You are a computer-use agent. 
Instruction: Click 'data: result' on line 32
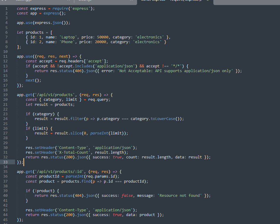tap(189, 157)
